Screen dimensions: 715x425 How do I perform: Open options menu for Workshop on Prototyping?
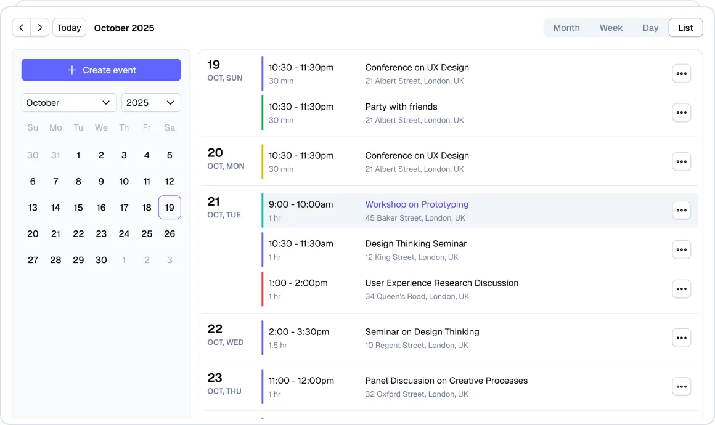click(681, 211)
